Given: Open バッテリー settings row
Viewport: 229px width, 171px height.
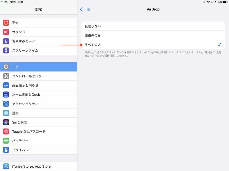Looking at the screenshot, I should (x=39, y=141).
